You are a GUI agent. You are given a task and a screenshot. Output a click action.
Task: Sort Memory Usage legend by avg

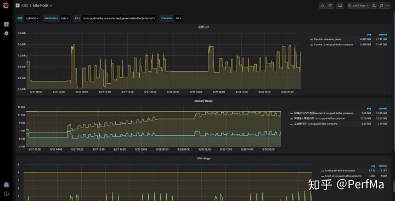coord(369,108)
